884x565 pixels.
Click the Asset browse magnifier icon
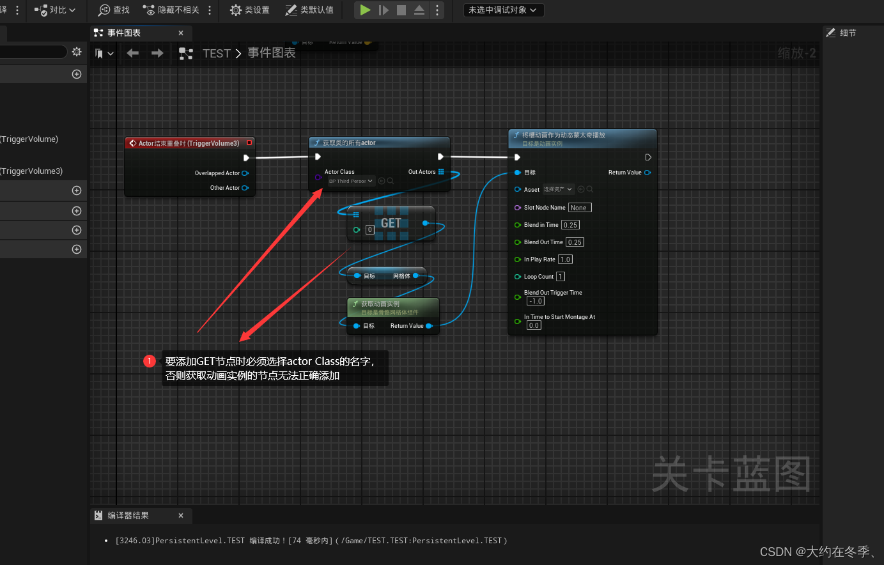click(x=590, y=189)
